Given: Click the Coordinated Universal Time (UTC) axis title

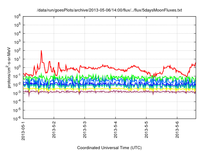Looking at the screenshot, I should 109,148.
